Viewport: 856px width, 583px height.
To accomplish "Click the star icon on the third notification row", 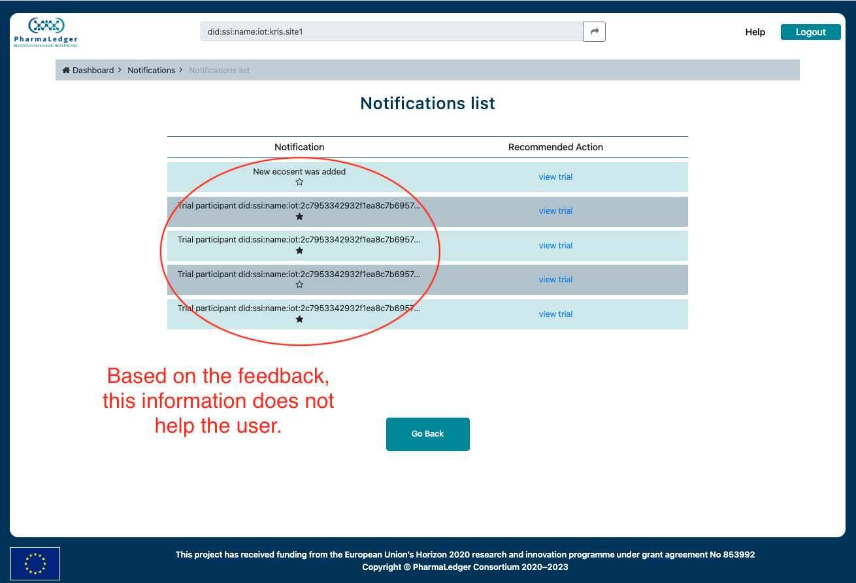I will [x=299, y=250].
